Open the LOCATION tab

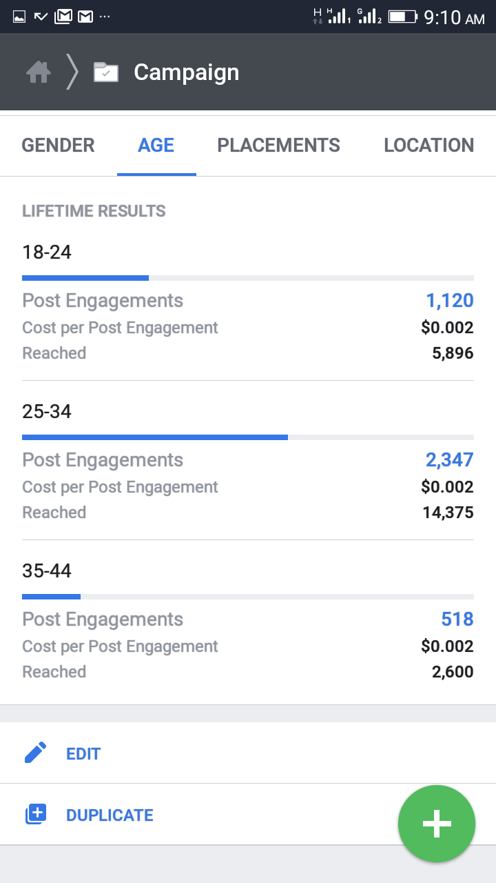click(429, 146)
